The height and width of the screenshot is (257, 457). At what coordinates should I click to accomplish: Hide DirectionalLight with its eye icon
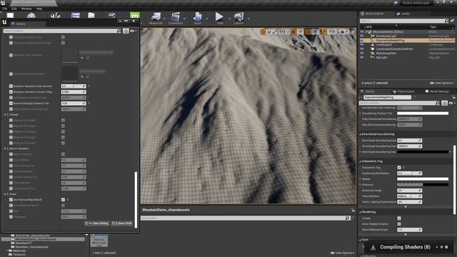(x=362, y=36)
